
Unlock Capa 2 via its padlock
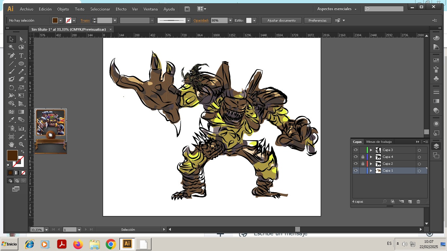click(363, 164)
